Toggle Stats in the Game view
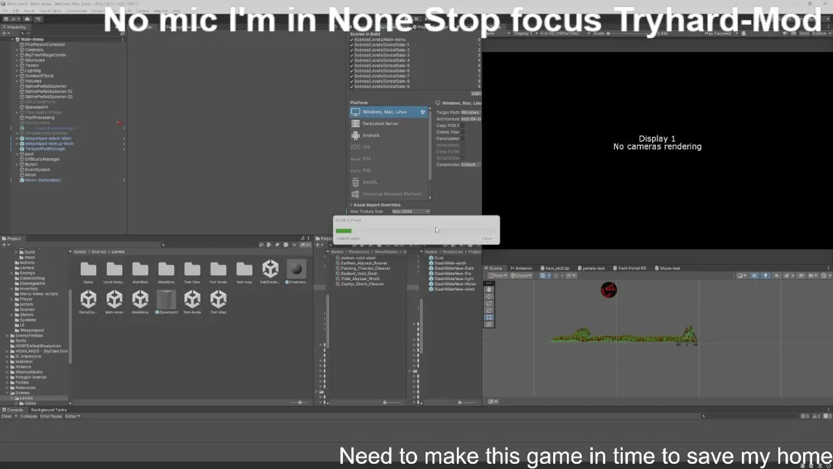Screen dimensions: 833x469 pos(805,33)
